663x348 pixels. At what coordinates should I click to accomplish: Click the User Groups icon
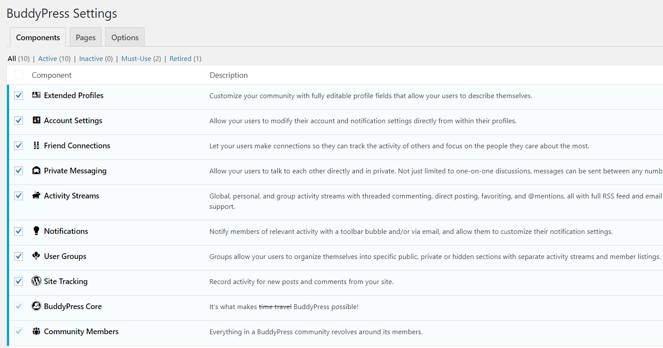(36, 256)
